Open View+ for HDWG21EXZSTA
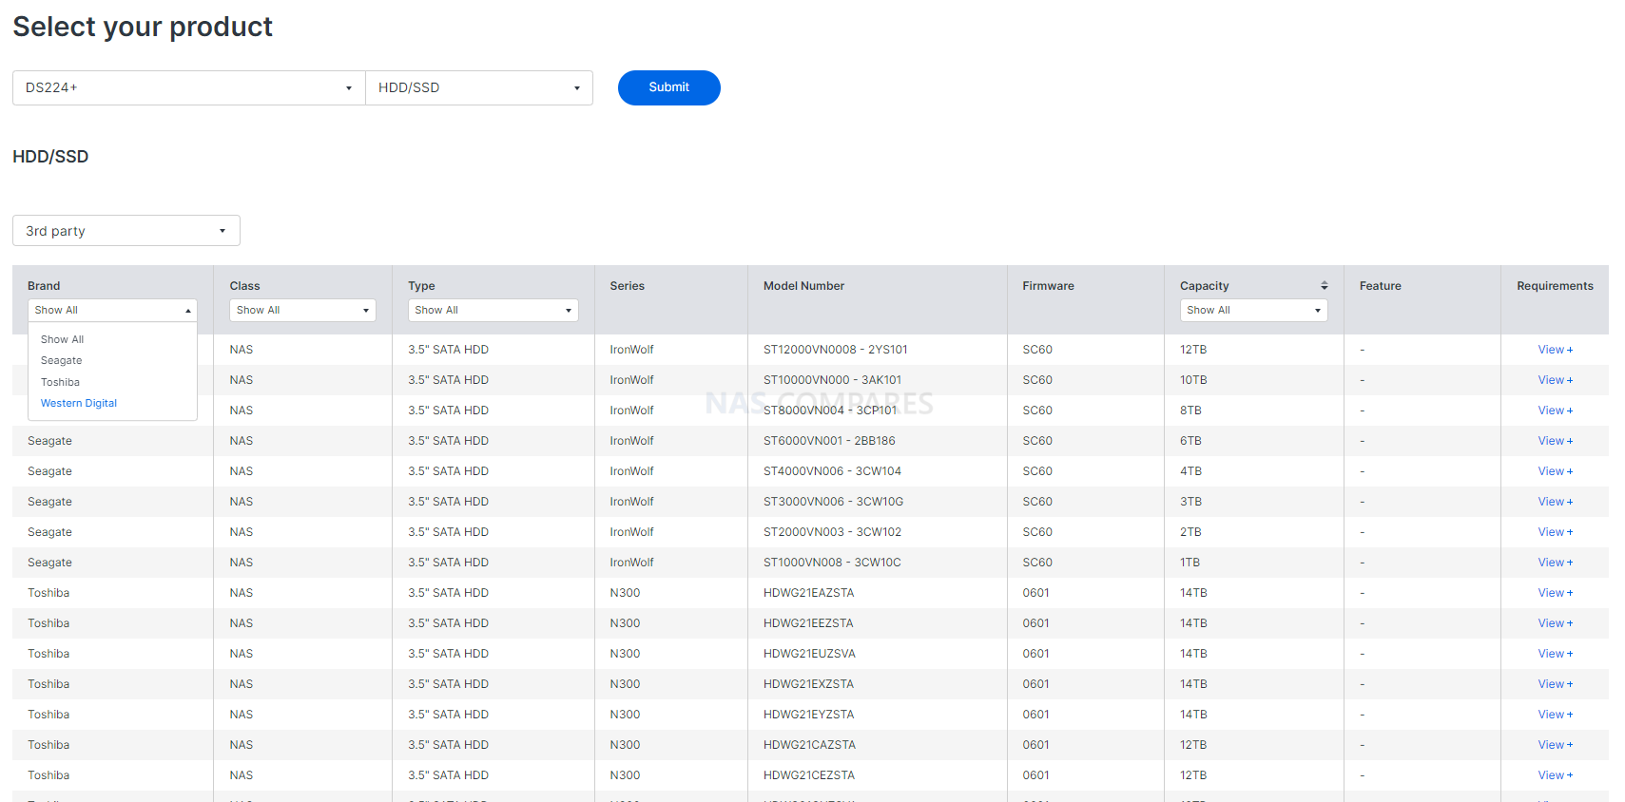The width and height of the screenshot is (1625, 802). [1556, 684]
